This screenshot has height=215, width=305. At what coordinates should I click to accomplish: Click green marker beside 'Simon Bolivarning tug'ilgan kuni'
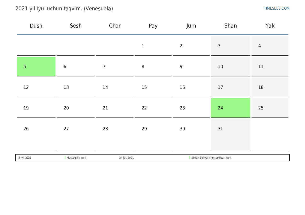[190, 158]
